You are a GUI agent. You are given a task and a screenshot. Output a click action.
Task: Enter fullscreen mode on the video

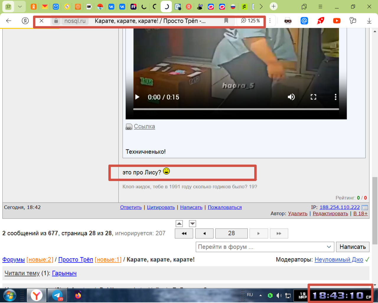(x=313, y=97)
